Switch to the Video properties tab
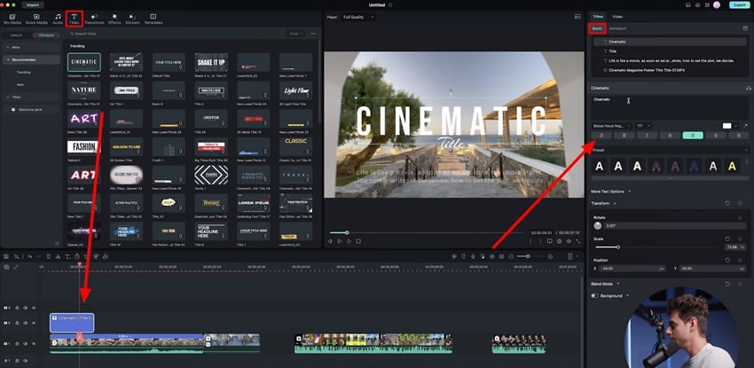The image size is (754, 368). [x=617, y=17]
